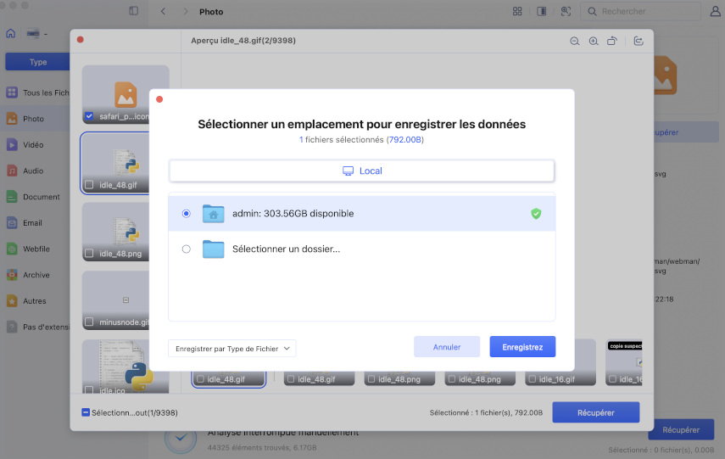Click Récupérer in the preview window
This screenshot has height=459, width=725.
[x=595, y=412]
